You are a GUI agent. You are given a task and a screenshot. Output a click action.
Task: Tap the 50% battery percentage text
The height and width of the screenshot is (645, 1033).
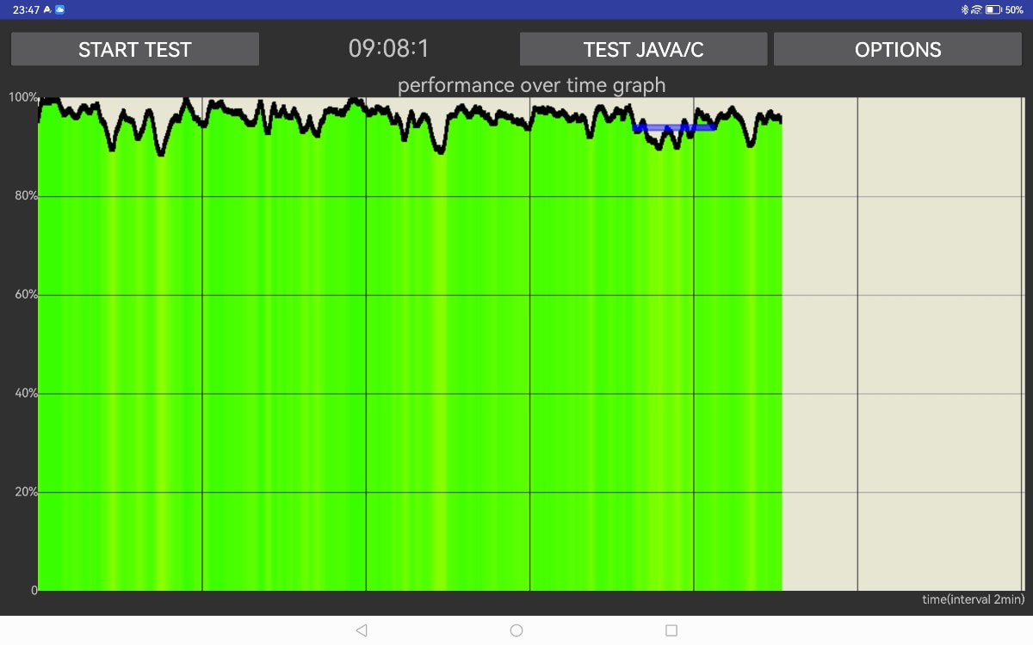pos(1013,9)
